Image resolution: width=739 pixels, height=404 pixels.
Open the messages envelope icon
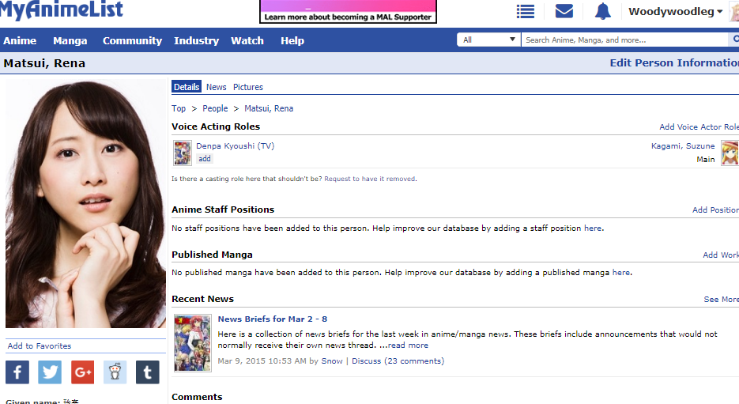(564, 11)
